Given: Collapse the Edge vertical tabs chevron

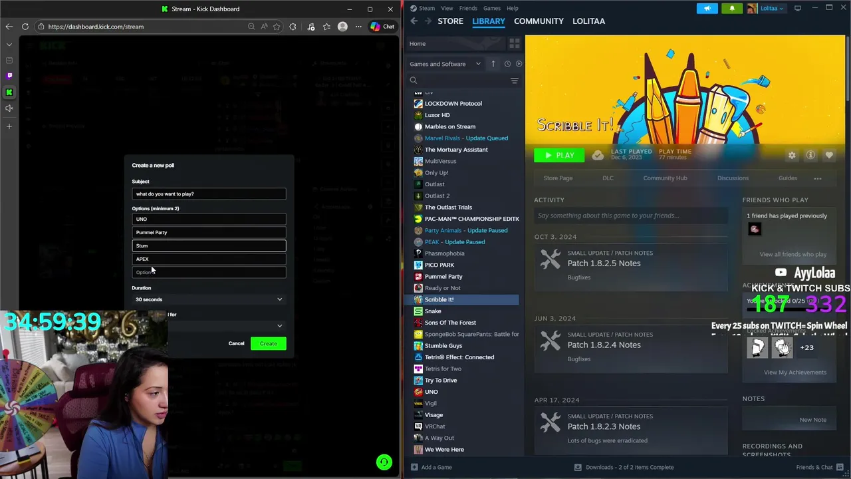Looking at the screenshot, I should point(9,44).
